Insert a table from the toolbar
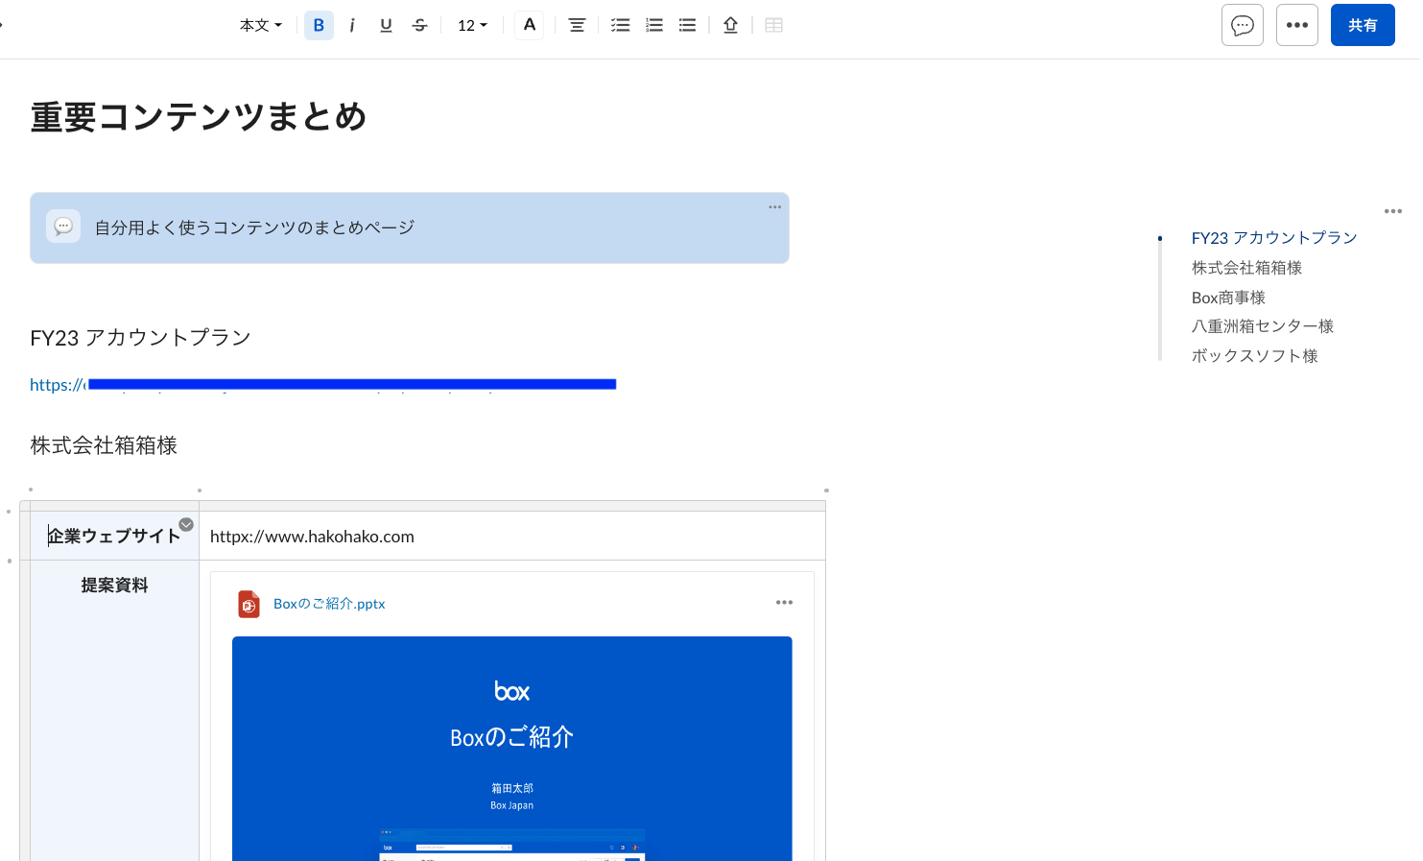The height and width of the screenshot is (861, 1423). click(773, 25)
